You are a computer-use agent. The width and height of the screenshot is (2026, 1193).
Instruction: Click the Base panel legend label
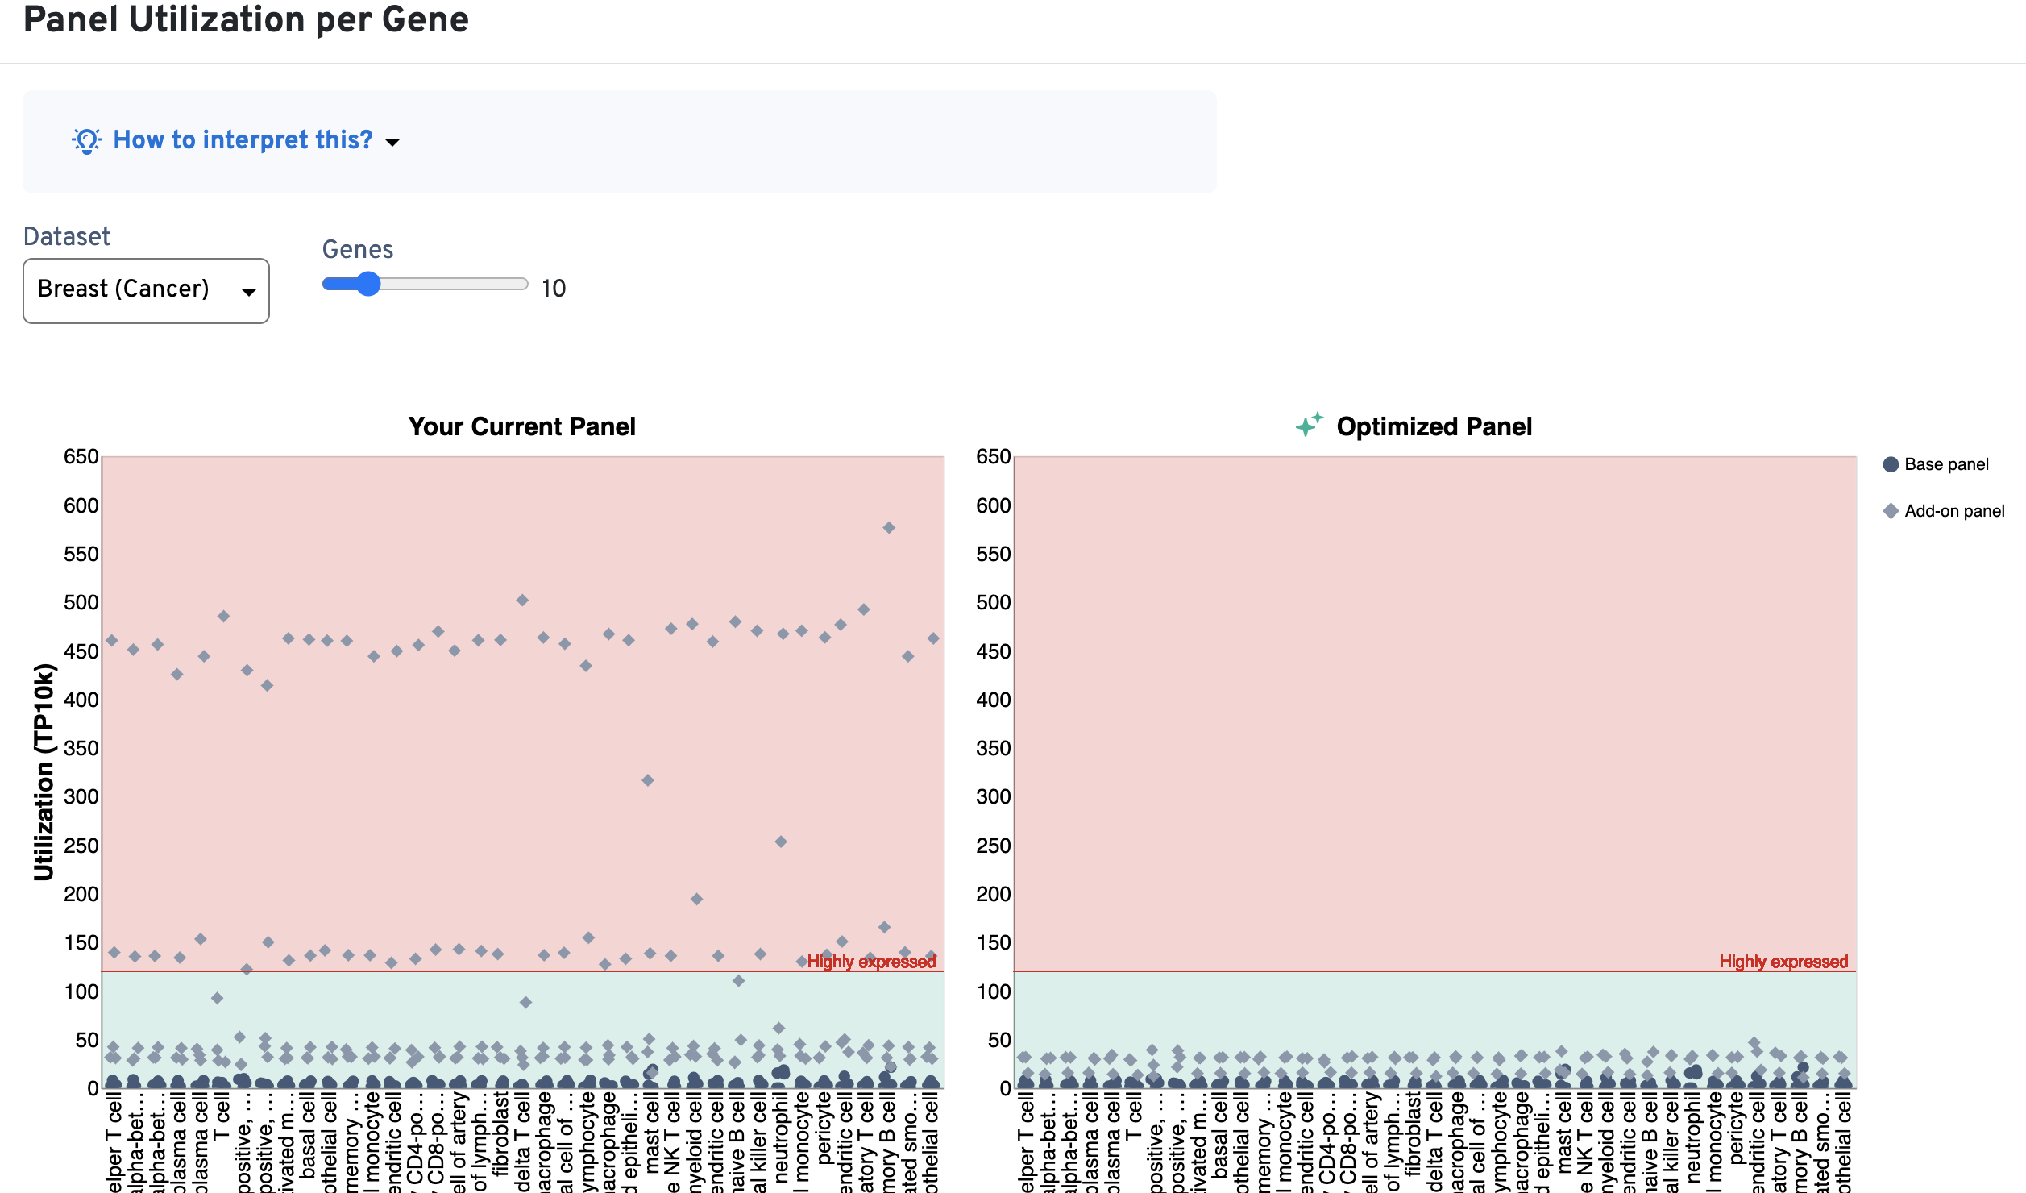(1945, 465)
